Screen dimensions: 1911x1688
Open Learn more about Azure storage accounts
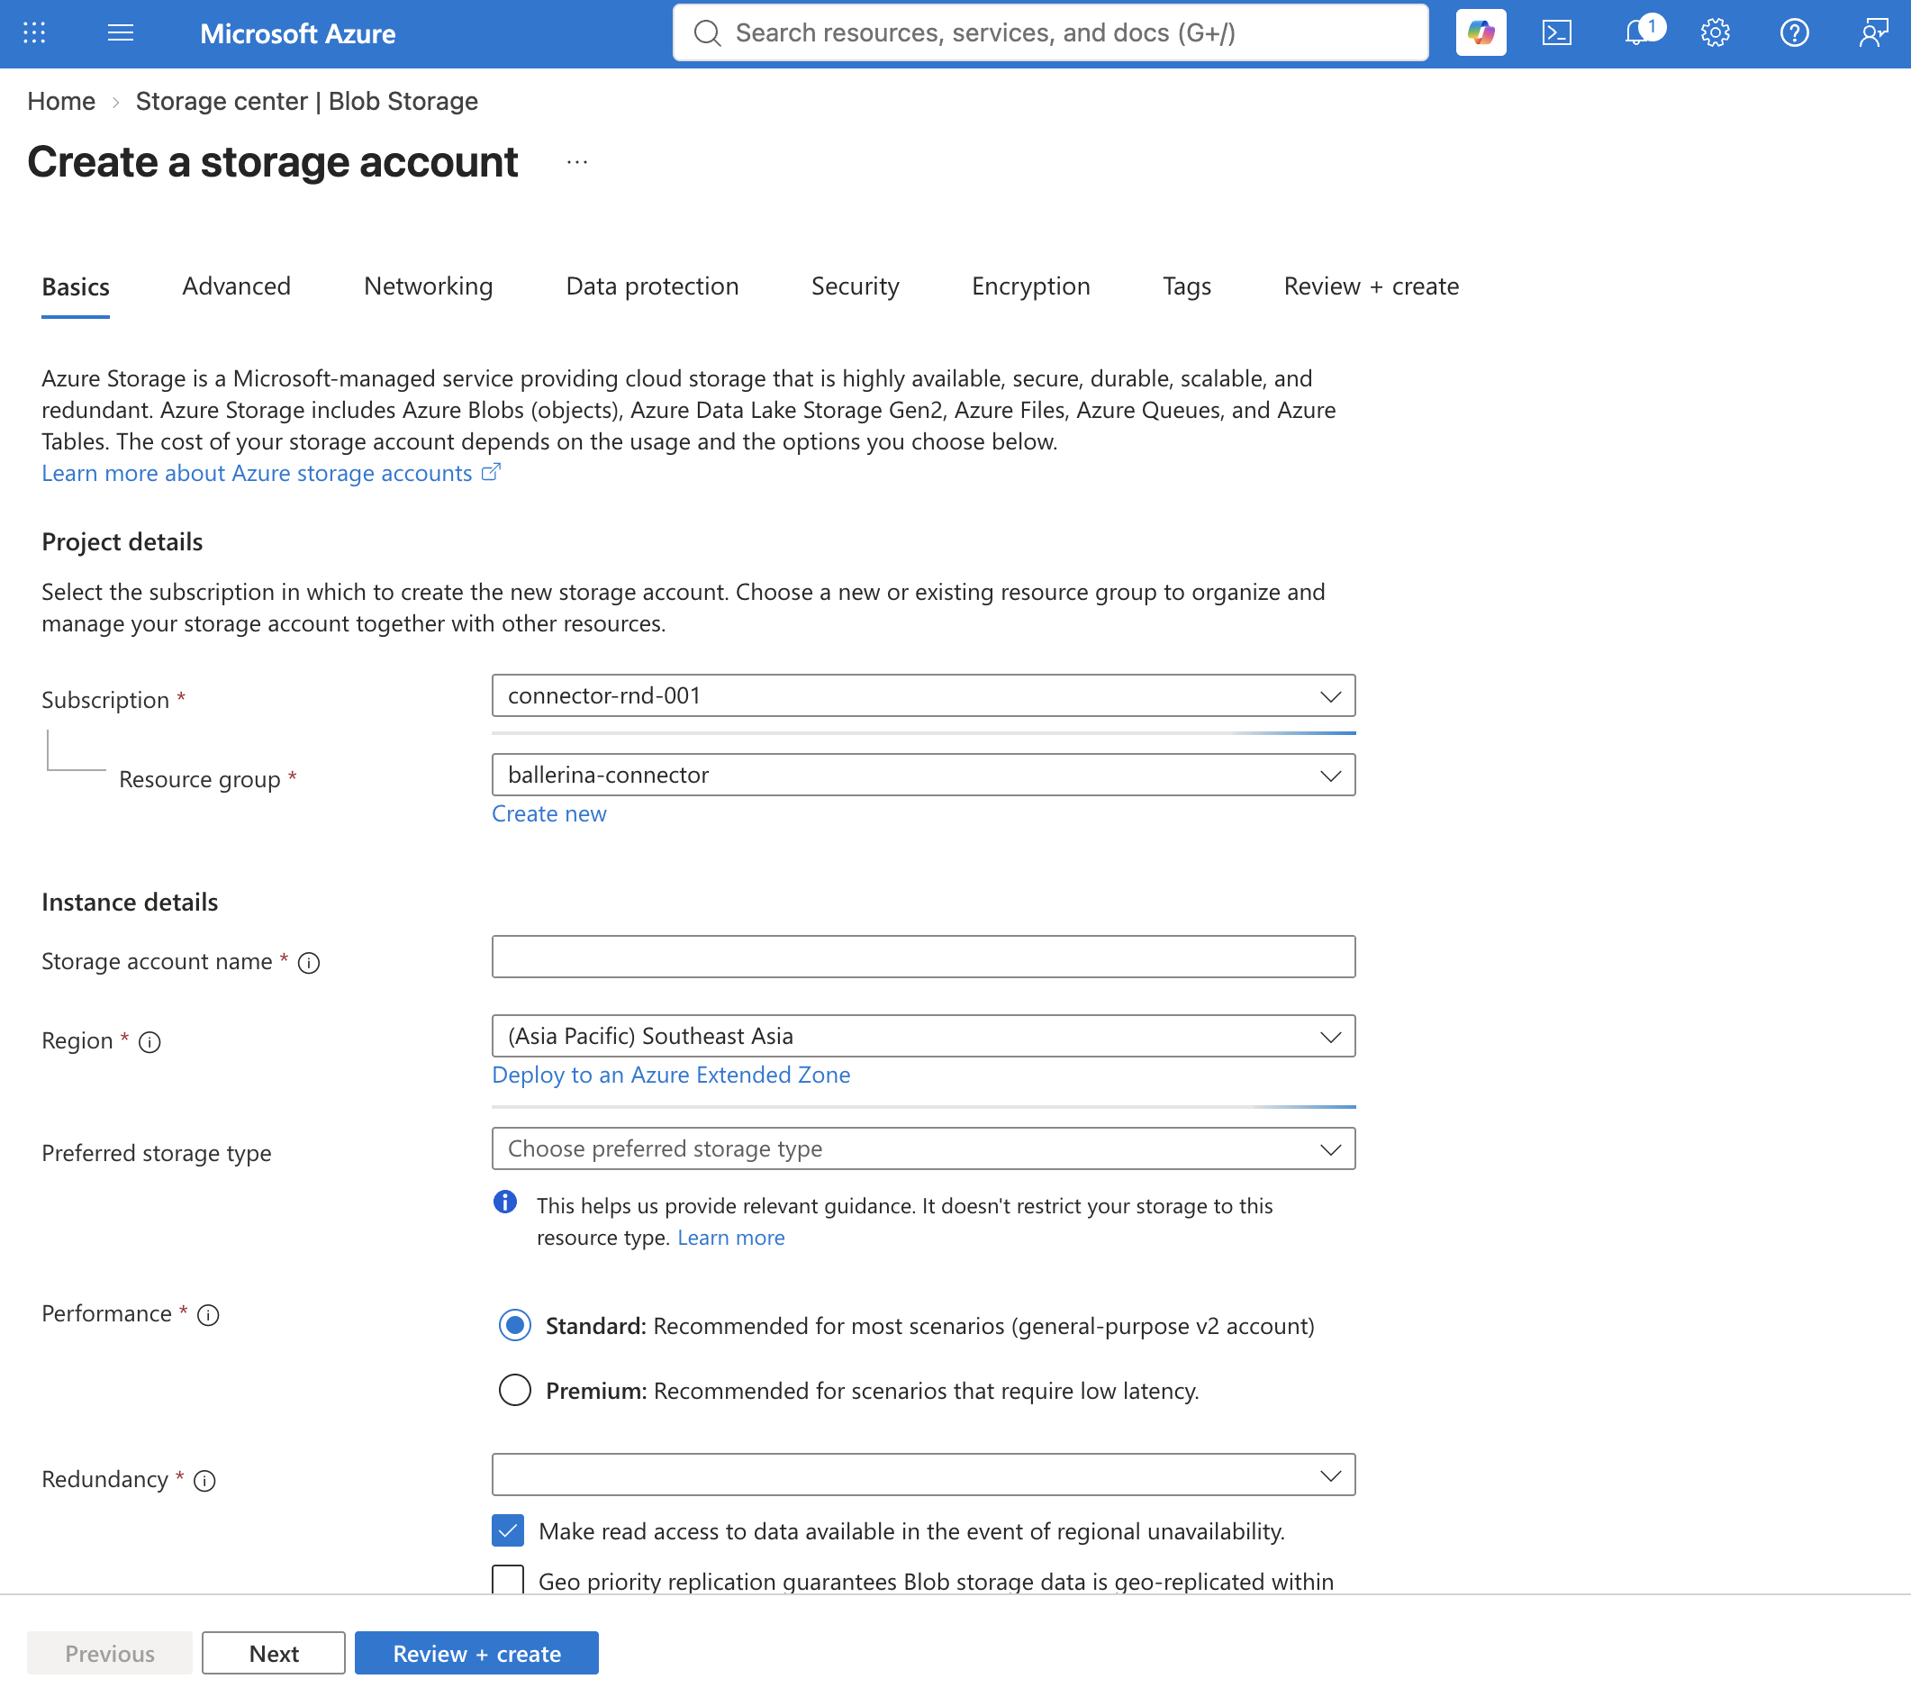(x=257, y=474)
